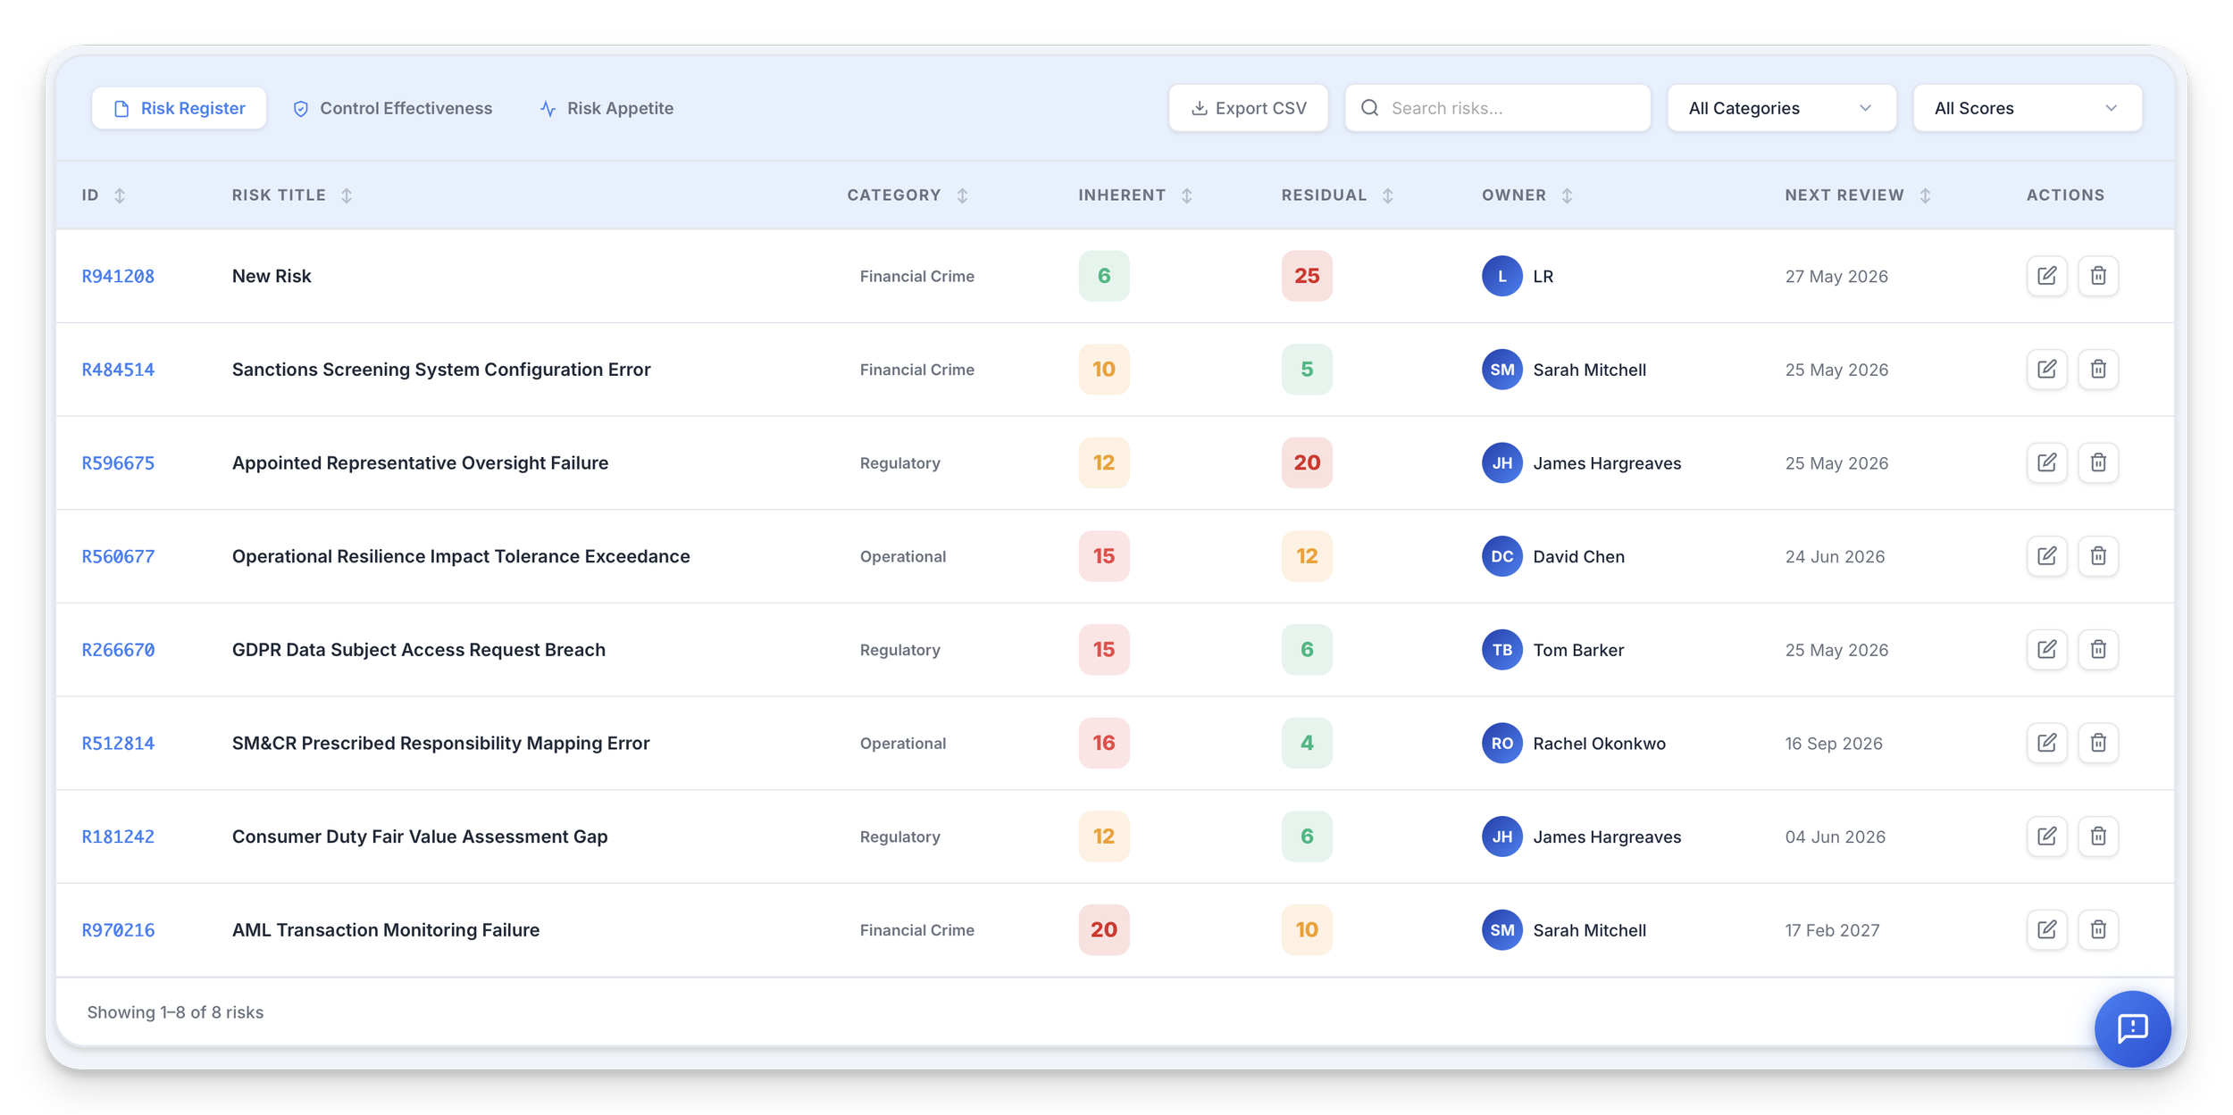Click Sarah Mitchell's avatar badge
The height and width of the screenshot is (1115, 2233).
pos(1502,369)
